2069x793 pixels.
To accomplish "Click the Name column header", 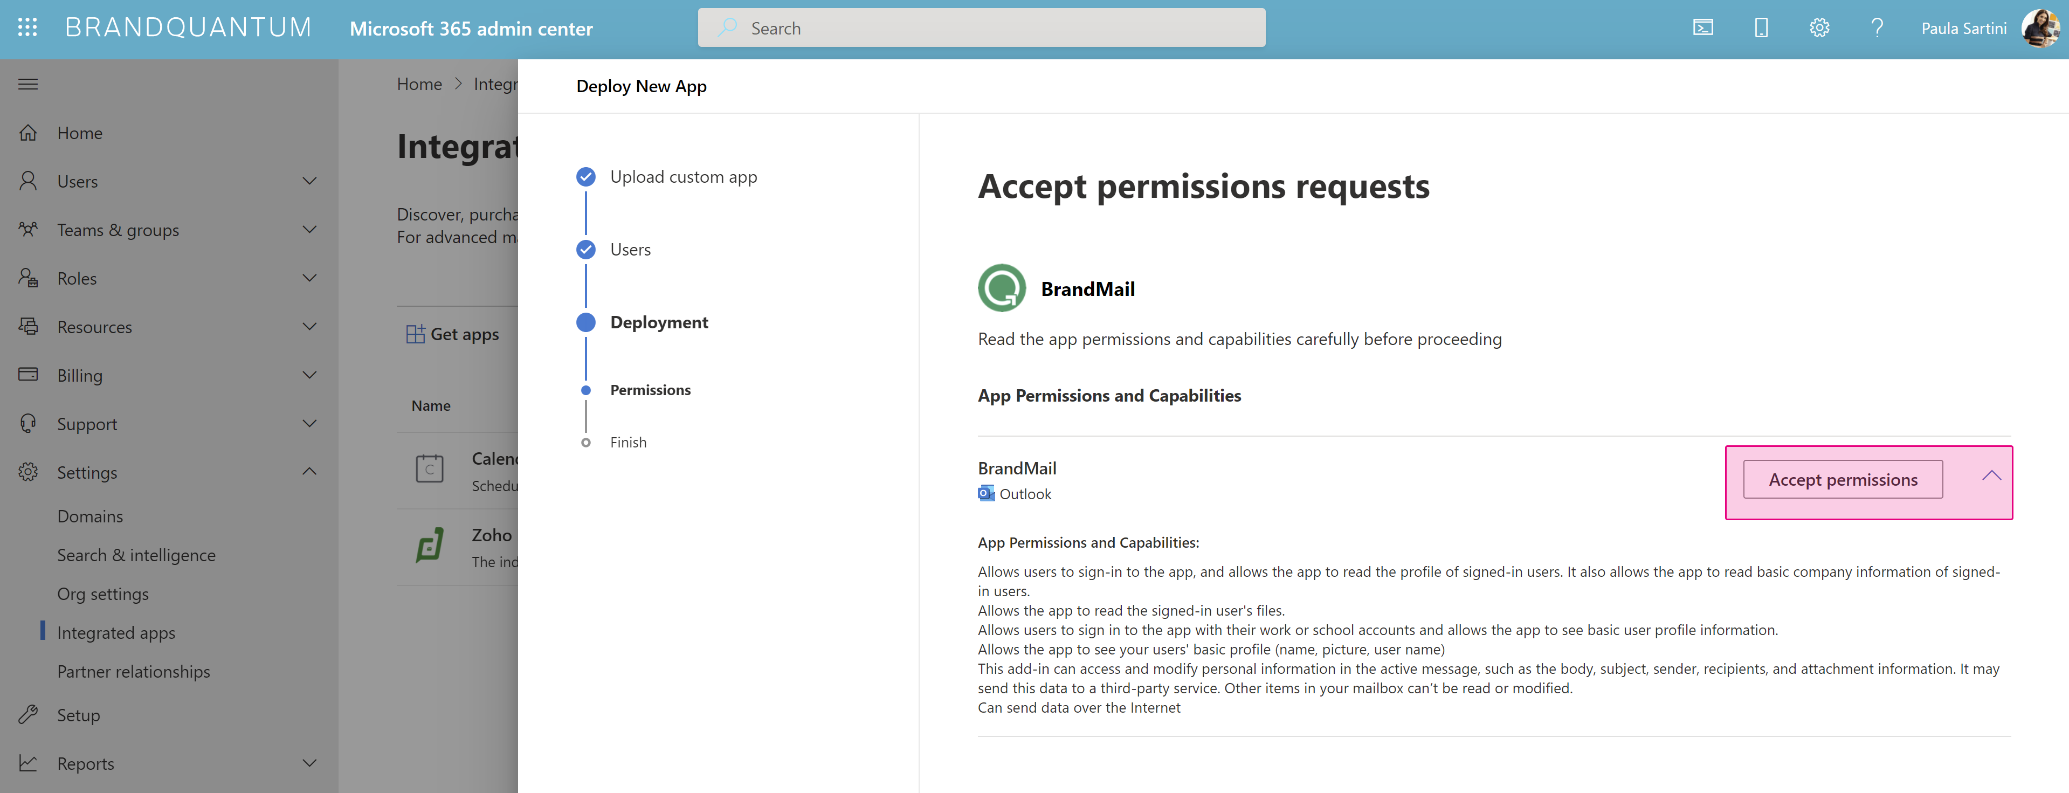I will [431, 406].
